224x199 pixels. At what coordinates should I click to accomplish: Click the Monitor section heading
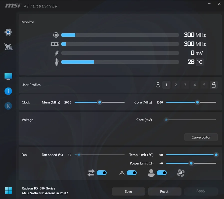pos(28,22)
